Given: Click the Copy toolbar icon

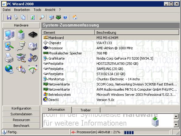Looking at the screenshot, I should (x=23, y=17).
